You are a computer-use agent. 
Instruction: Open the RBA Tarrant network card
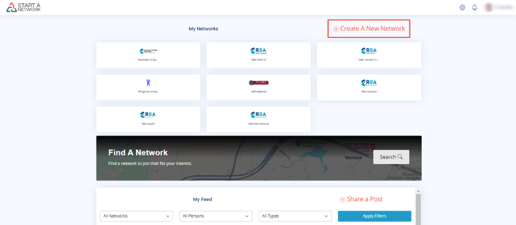point(369,55)
